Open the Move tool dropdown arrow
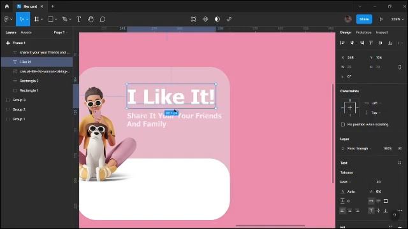 [x=27, y=19]
